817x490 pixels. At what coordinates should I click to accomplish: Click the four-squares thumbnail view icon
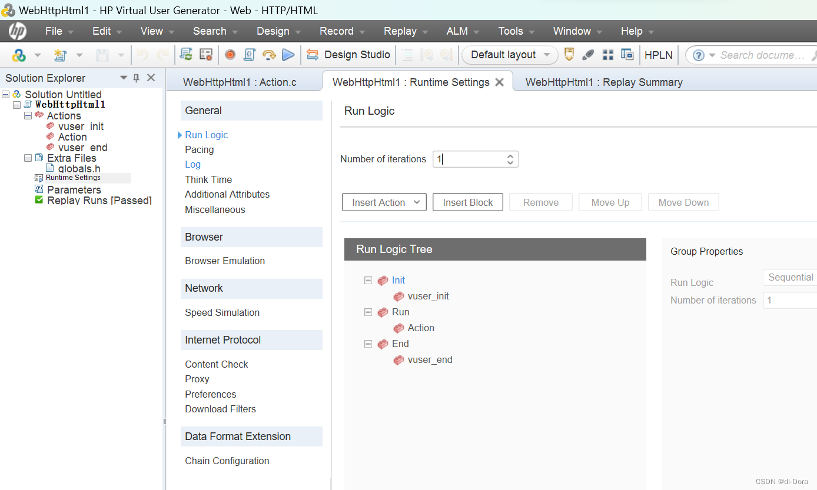pos(608,55)
